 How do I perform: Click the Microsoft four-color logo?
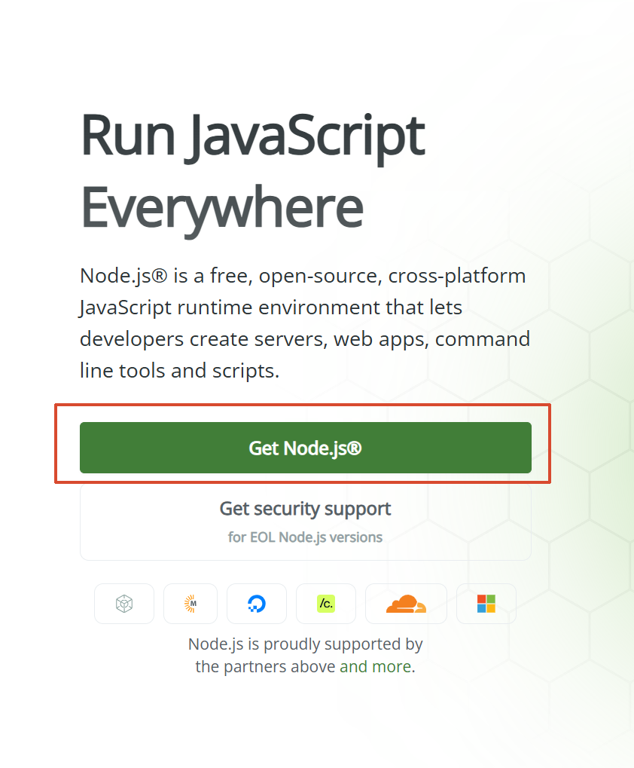tap(486, 604)
